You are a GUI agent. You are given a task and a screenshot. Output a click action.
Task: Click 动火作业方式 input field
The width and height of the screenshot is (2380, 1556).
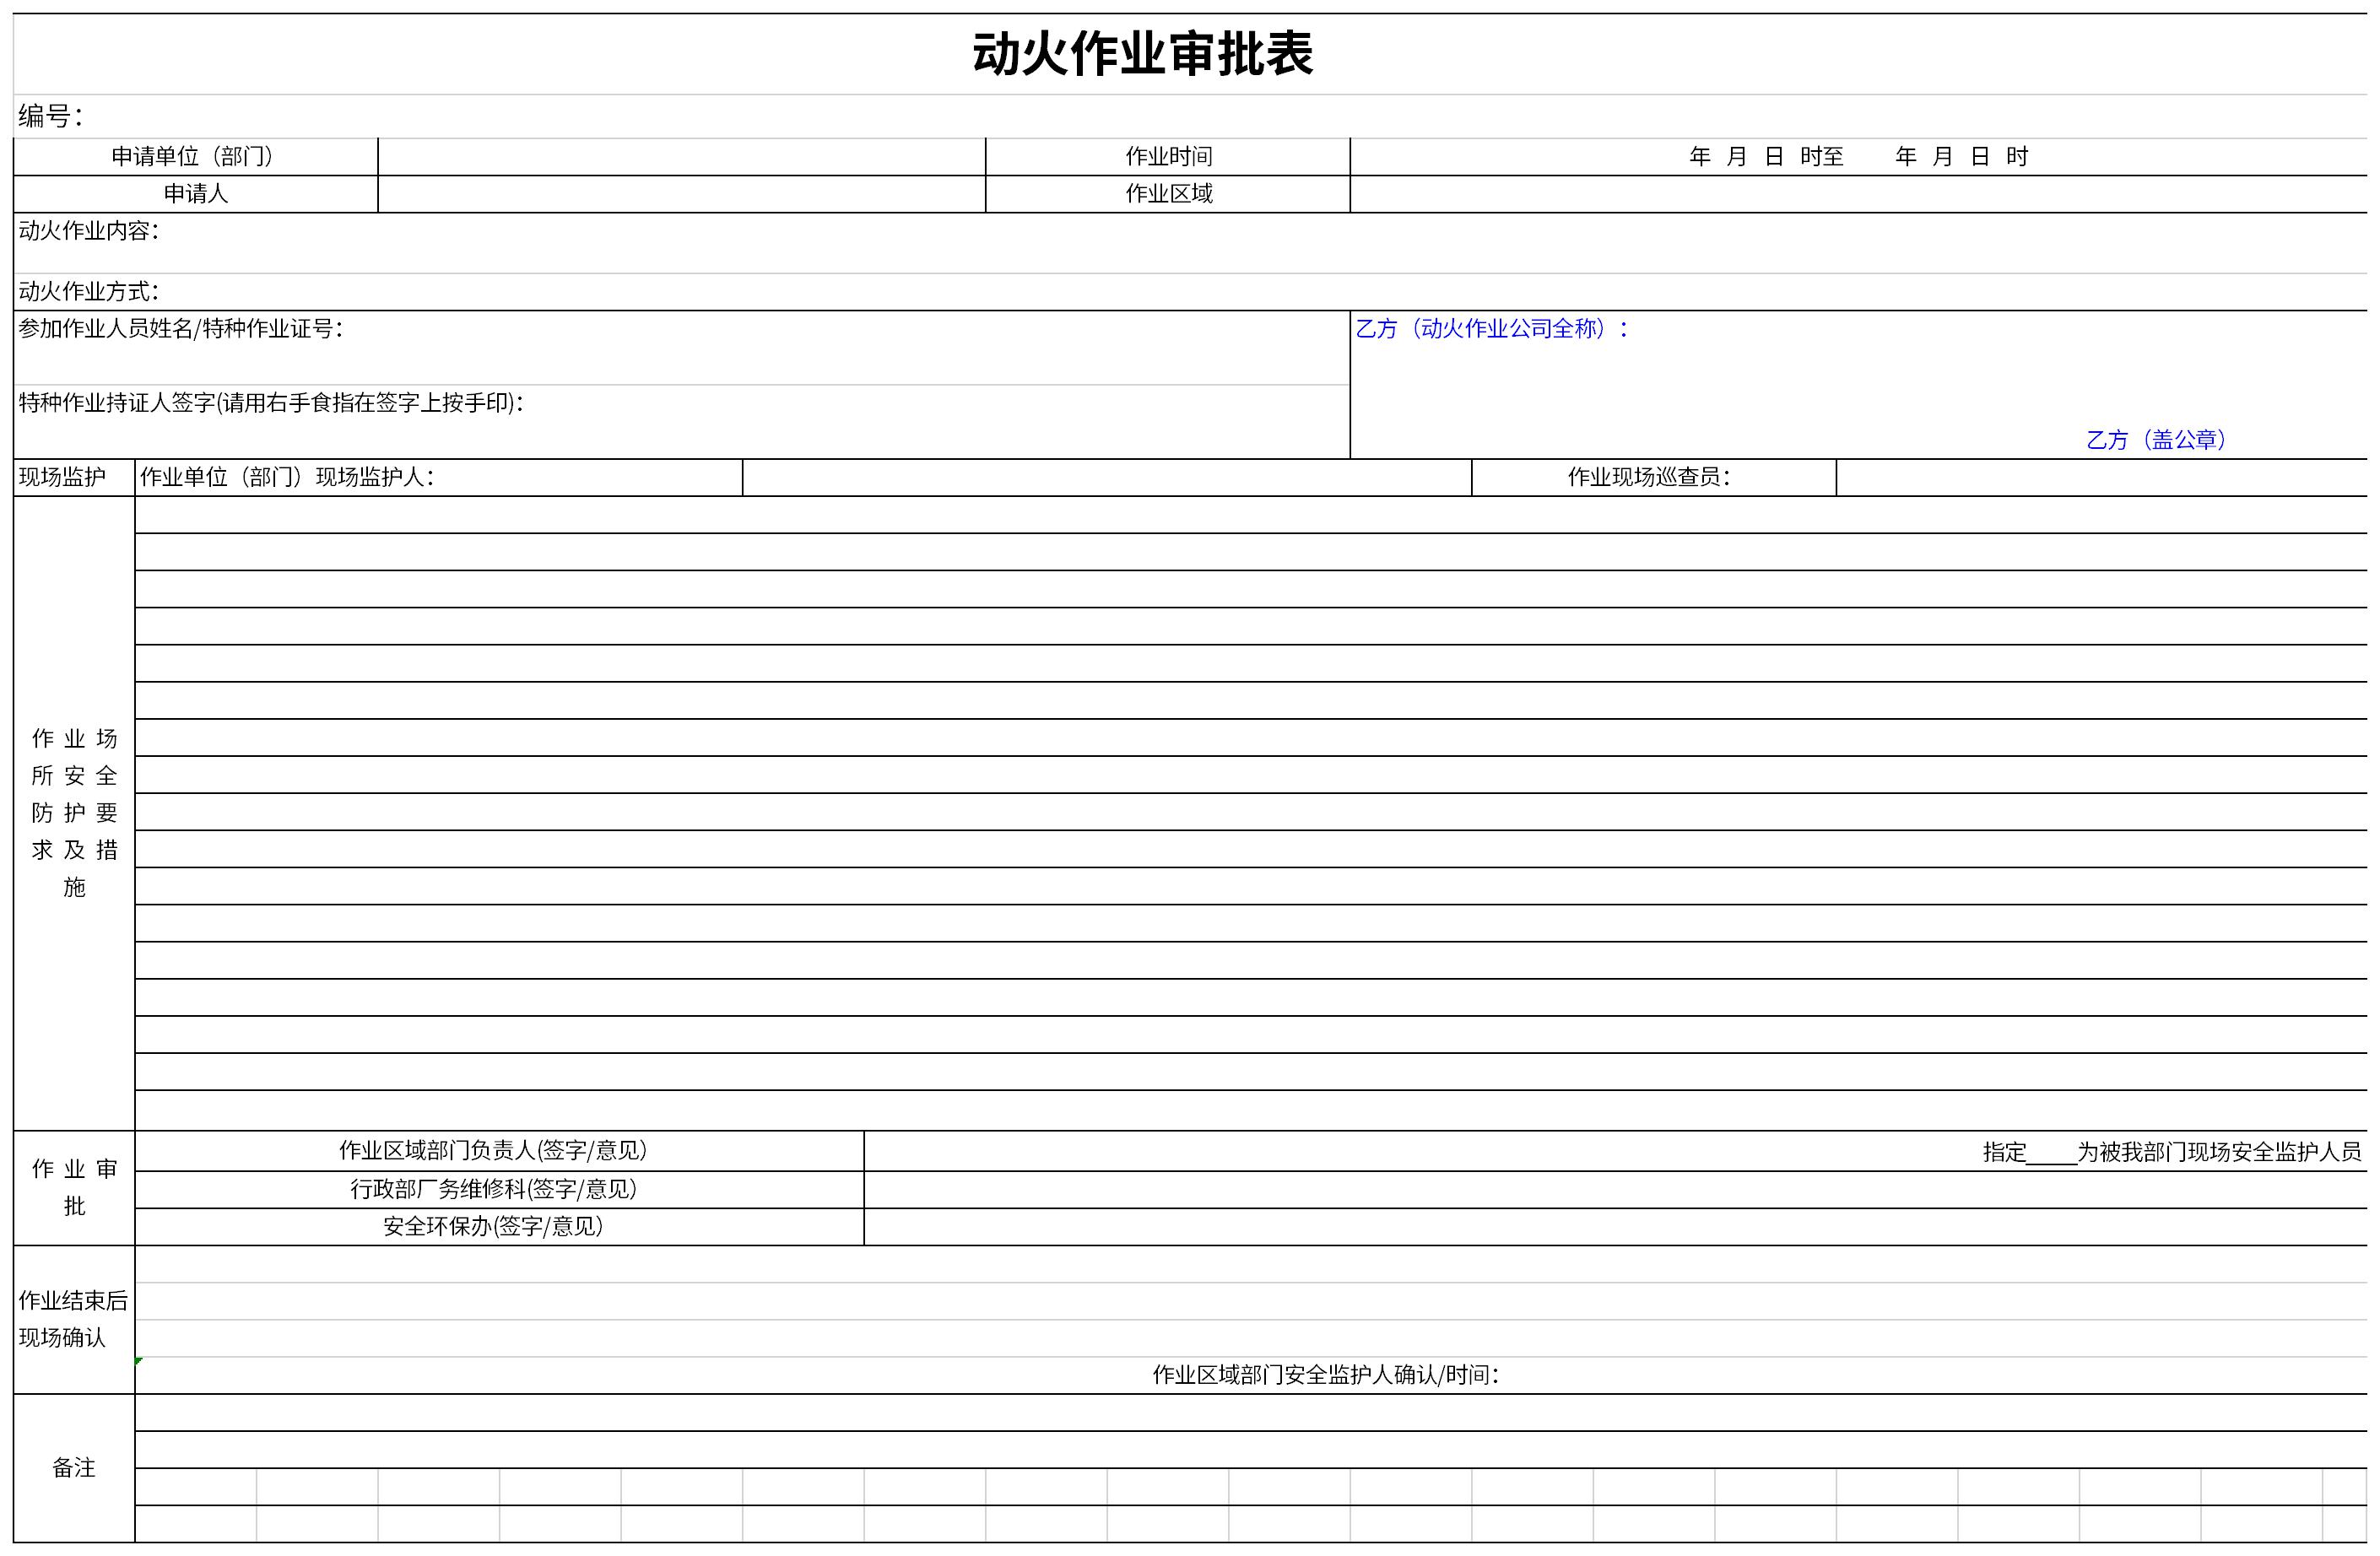[x=1189, y=289]
